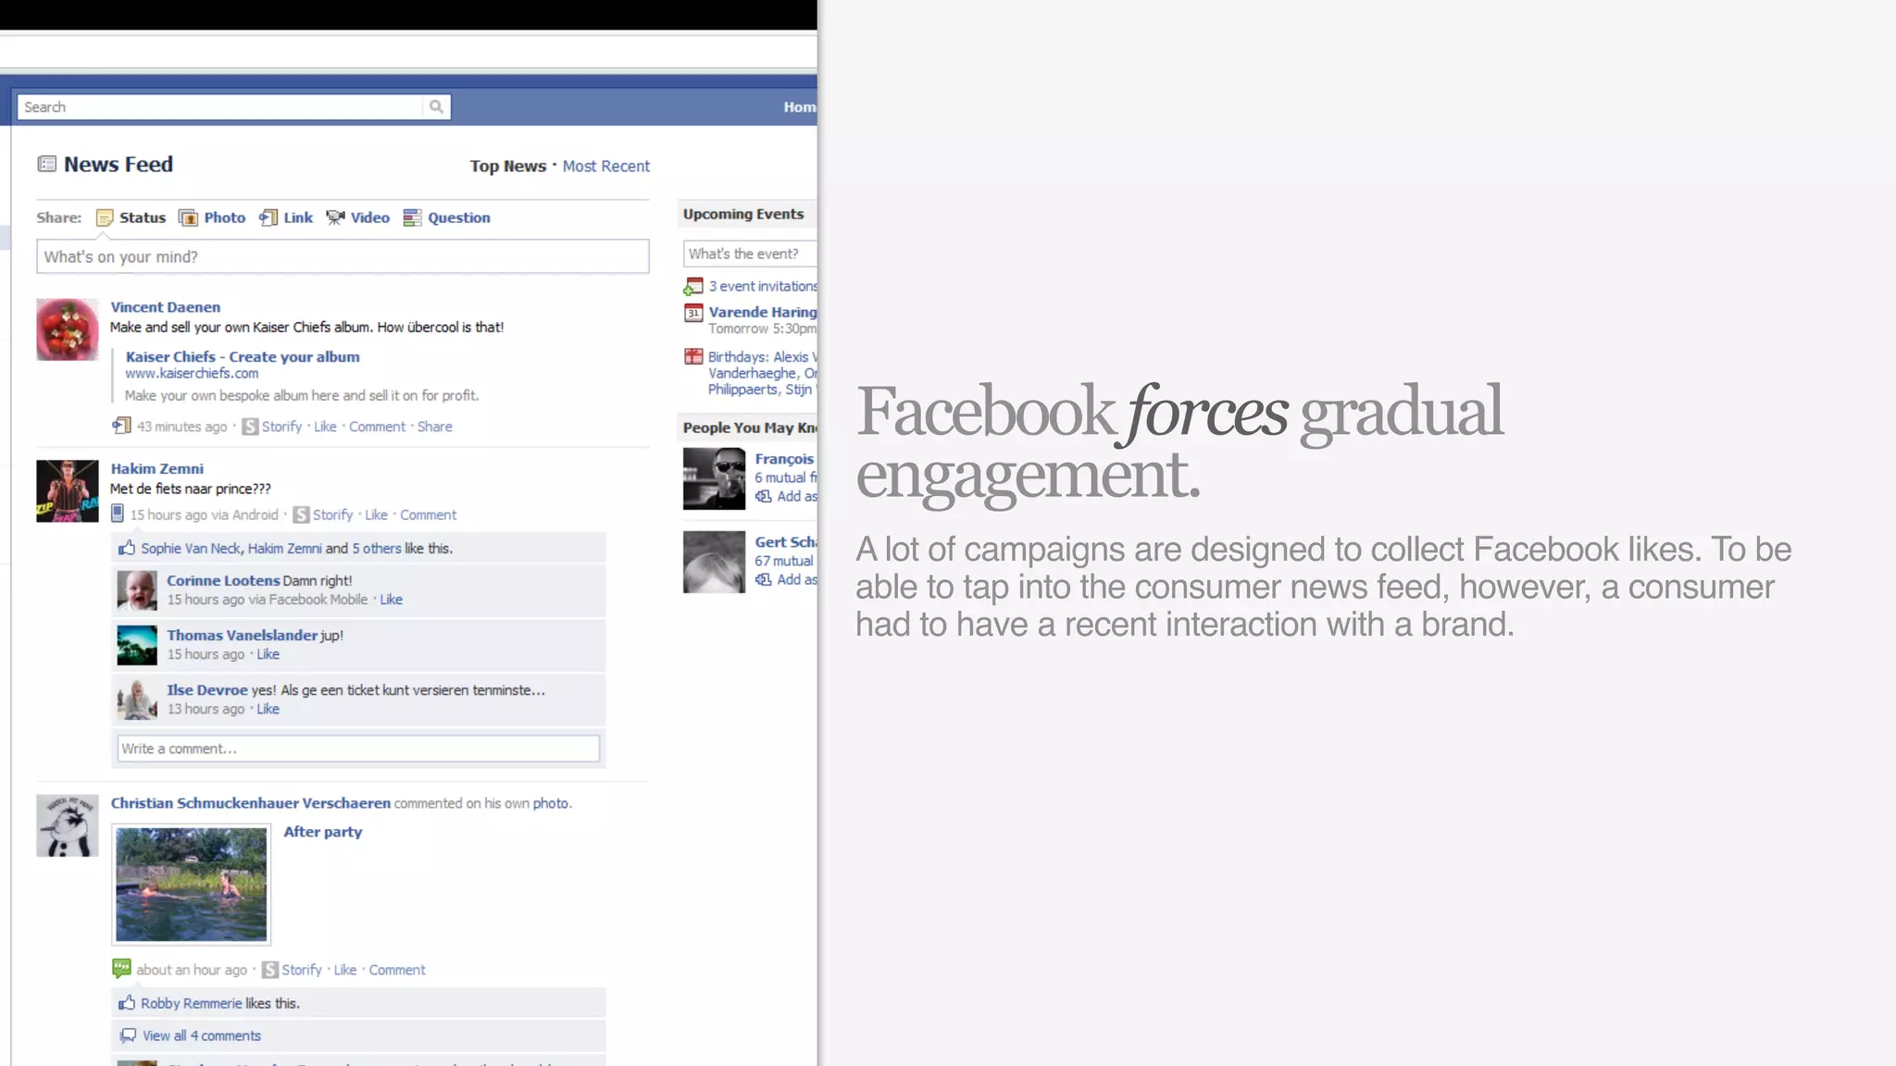Show the 5 others who liked
Image resolution: width=1896 pixels, height=1066 pixels.
tap(377, 548)
